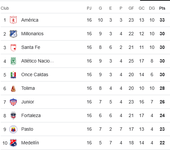This screenshot has width=170, height=150.
Task: Click the GF column header
Action: 131,8
